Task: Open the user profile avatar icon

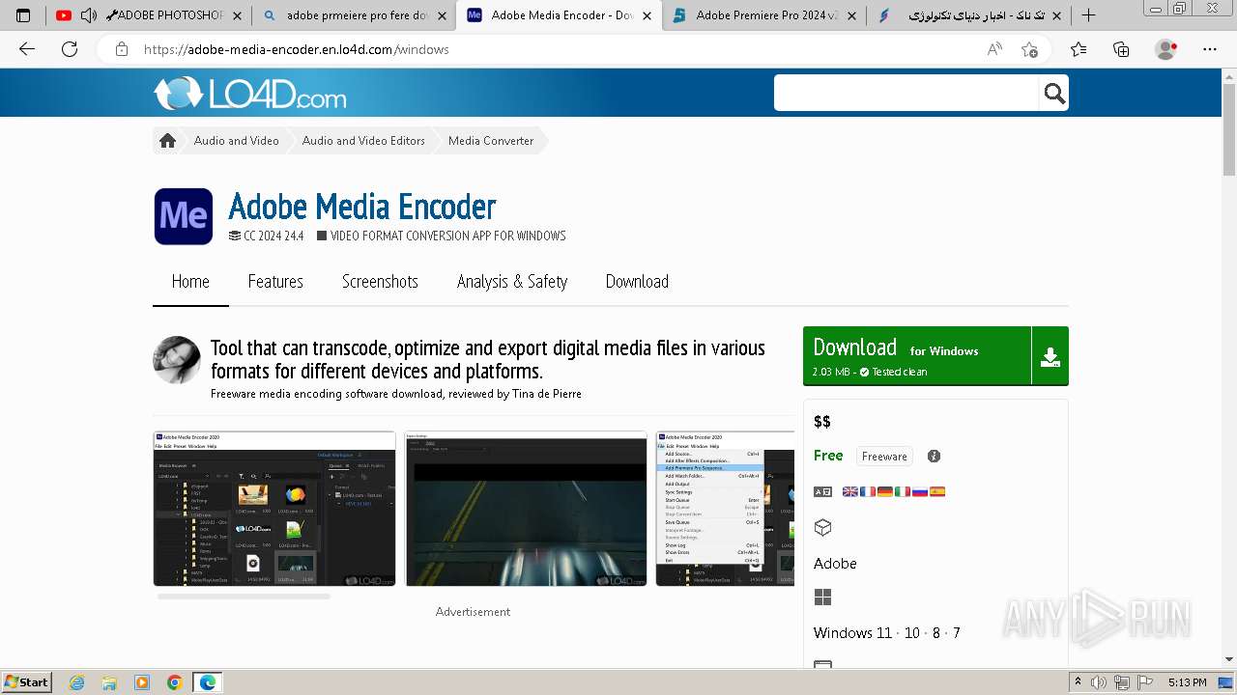Action: tap(1166, 49)
